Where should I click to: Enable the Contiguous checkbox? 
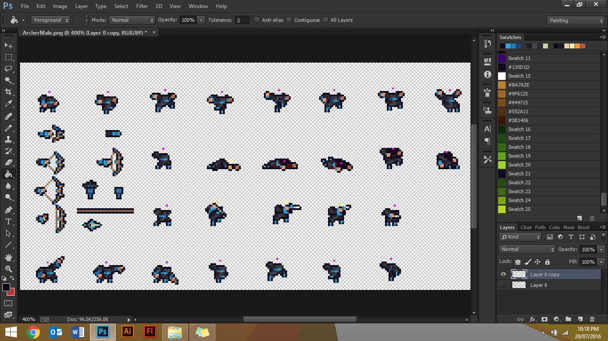pyautogui.click(x=289, y=20)
